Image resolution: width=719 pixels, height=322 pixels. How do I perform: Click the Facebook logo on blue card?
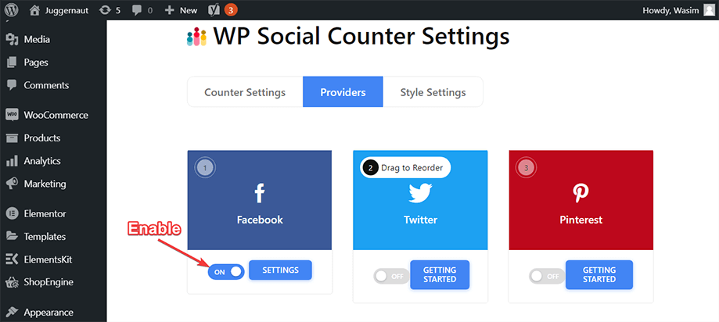tap(260, 193)
